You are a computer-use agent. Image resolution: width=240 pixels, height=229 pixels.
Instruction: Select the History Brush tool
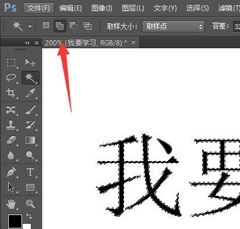pyautogui.click(x=30, y=125)
